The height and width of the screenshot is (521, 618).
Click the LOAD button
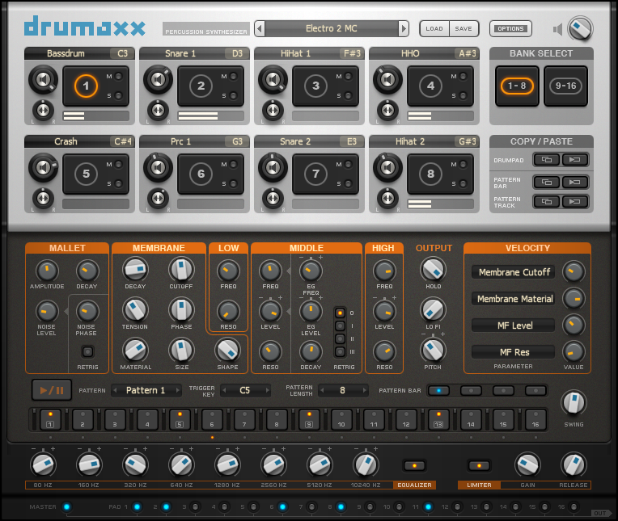tap(434, 29)
